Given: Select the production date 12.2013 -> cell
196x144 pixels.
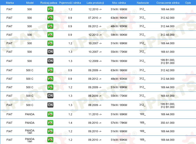Looking at the screenshot, I should pyautogui.click(x=95, y=35).
